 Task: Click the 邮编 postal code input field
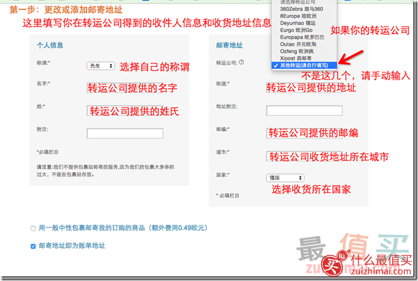pos(304,133)
